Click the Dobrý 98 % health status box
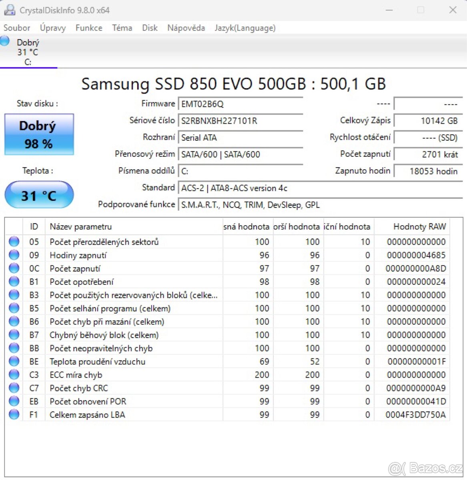 tap(39, 134)
